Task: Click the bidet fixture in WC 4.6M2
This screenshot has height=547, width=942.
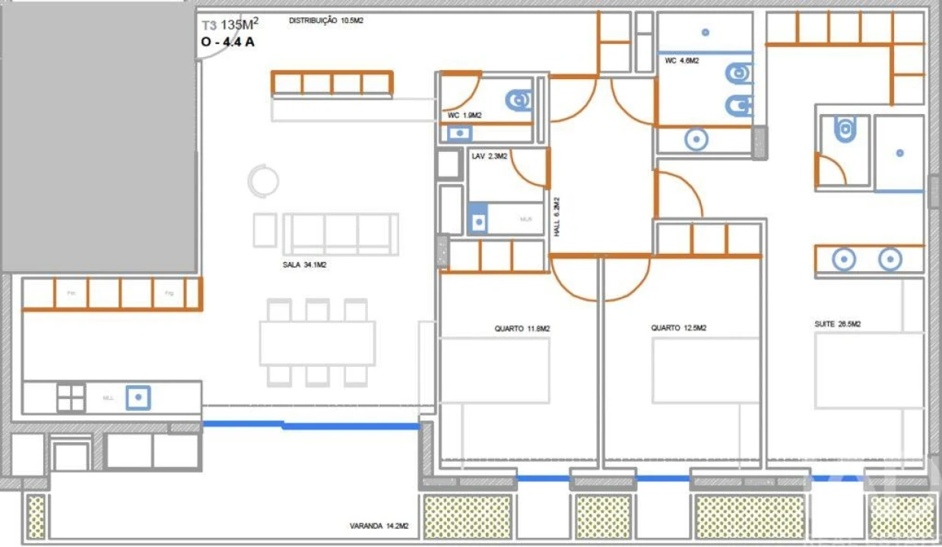Action: [739, 105]
